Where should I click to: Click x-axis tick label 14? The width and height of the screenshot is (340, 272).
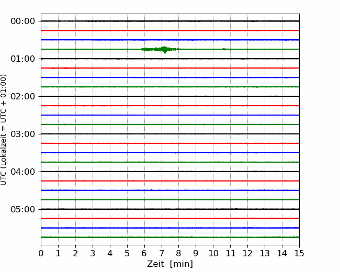[282, 253]
